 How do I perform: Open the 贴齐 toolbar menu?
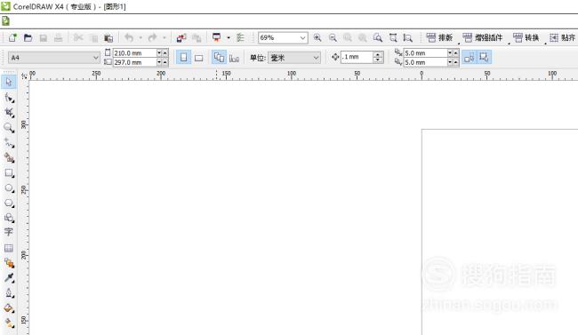point(562,37)
